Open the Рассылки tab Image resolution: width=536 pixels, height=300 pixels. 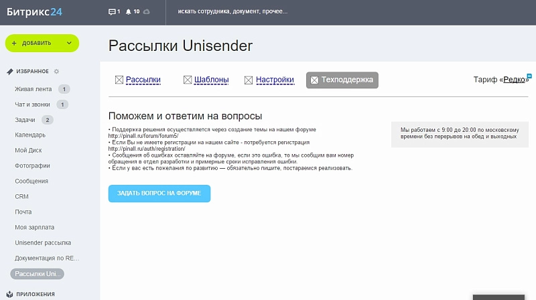[143, 80]
